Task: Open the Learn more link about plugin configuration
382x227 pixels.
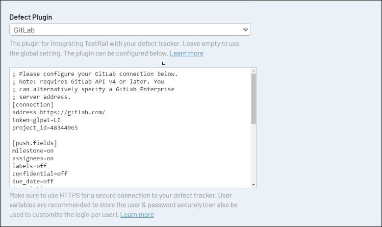Action: coord(186,53)
